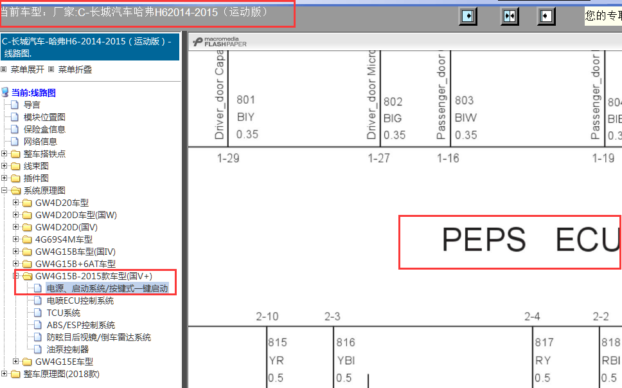
Task: Click the 当前车型 header text
Action: pyautogui.click(x=134, y=12)
